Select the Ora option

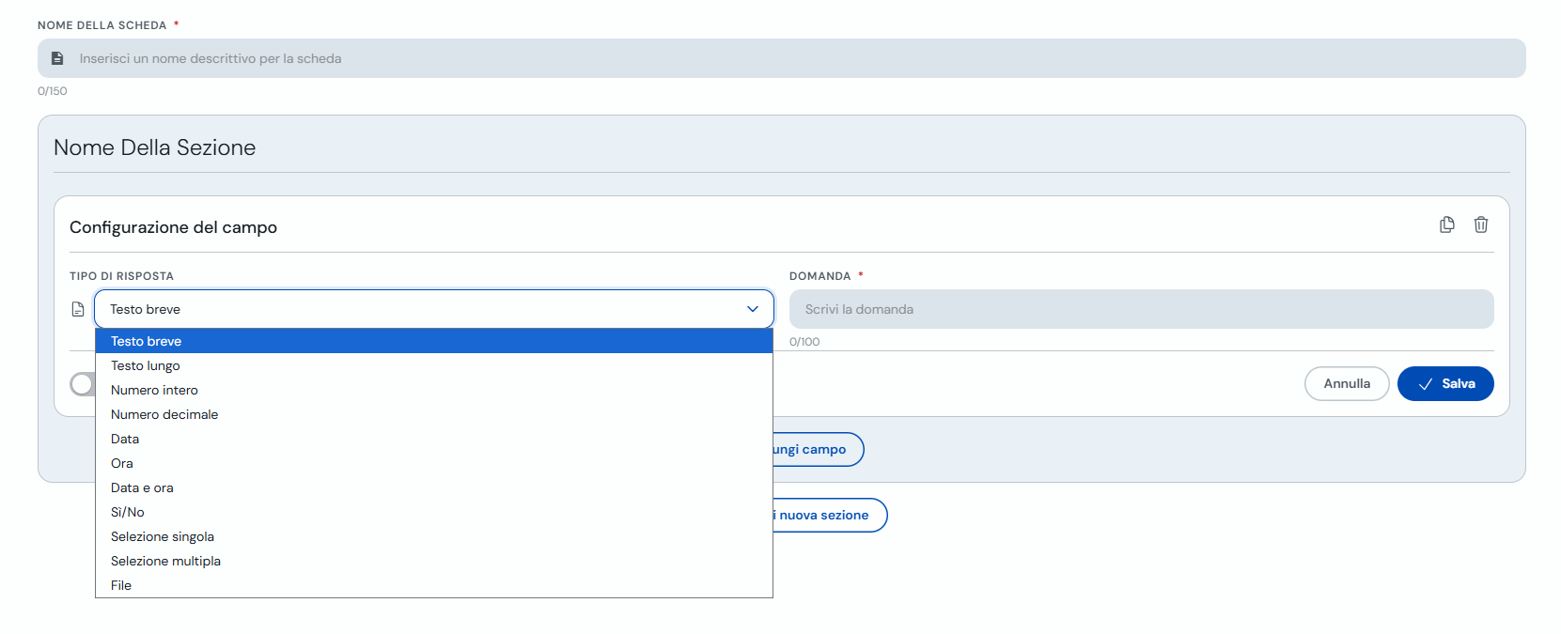point(434,463)
